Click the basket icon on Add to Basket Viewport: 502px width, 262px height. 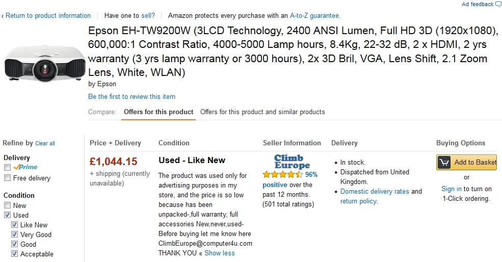tap(444, 163)
